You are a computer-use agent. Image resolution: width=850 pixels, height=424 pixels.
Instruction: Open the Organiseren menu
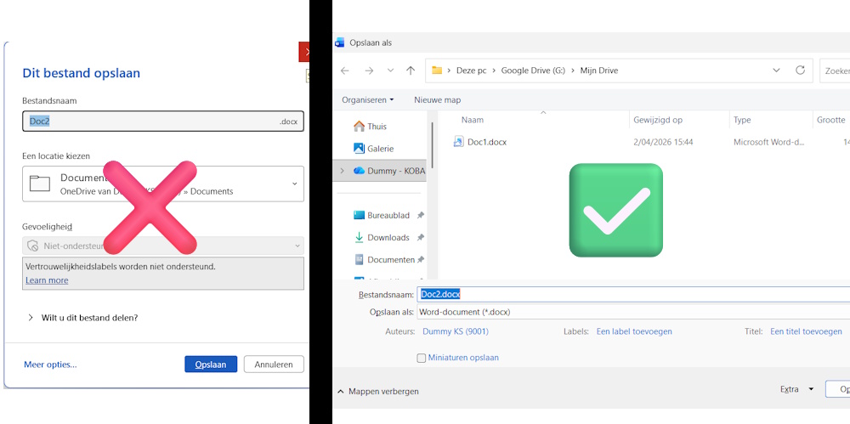click(367, 99)
